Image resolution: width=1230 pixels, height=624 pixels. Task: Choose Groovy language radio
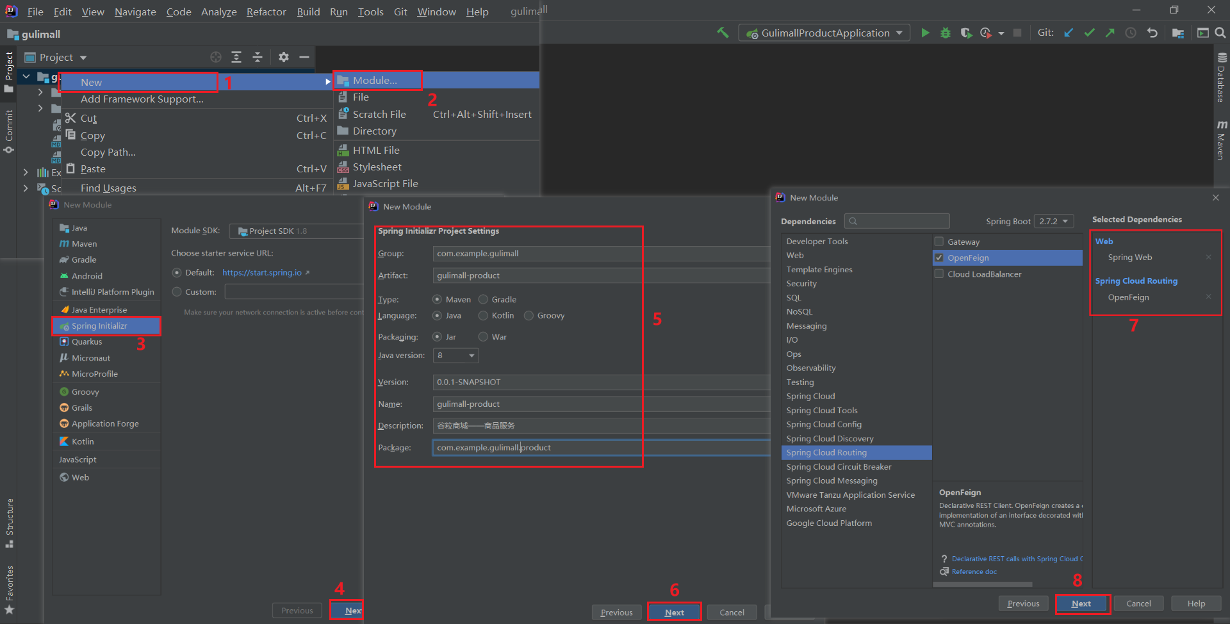tap(529, 315)
